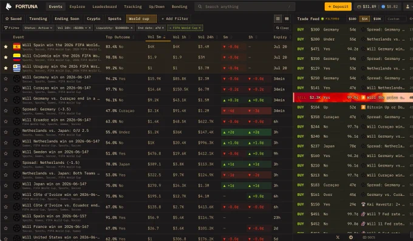This screenshot has height=241, width=413.
Task: Star the Will Germany win on 2026-06-14 event
Action: point(6,78)
